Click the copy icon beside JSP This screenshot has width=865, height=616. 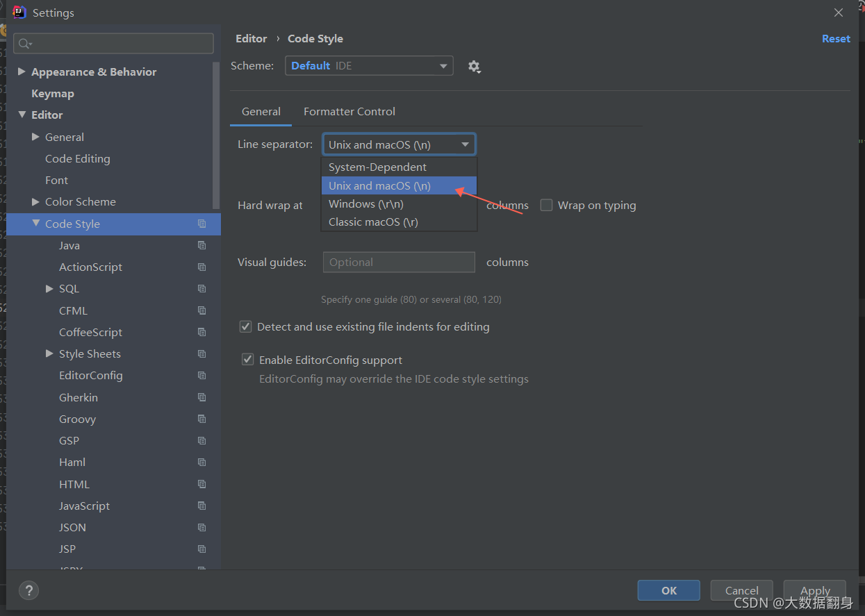point(202,549)
